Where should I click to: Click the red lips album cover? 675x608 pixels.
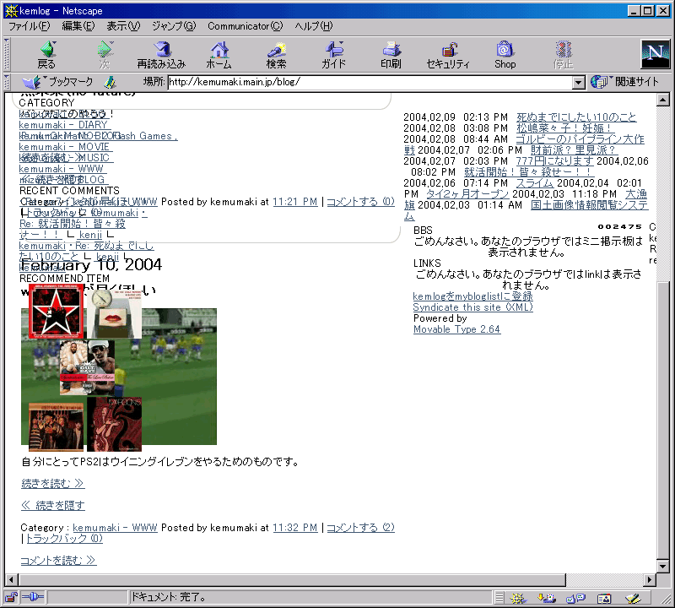click(x=115, y=313)
